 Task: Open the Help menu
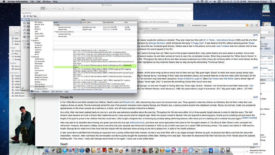click(55, 1)
